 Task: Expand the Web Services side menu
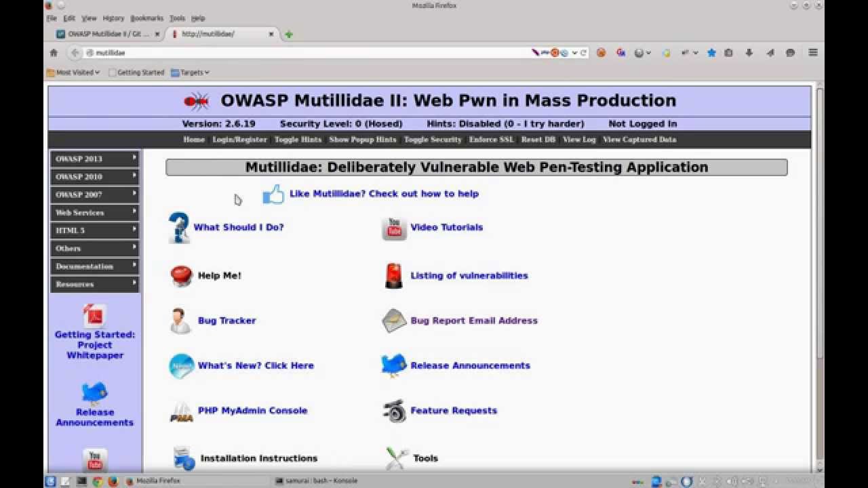(95, 213)
